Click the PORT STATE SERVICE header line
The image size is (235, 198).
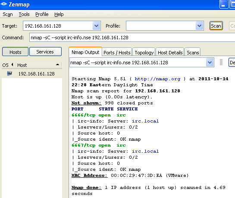click(104, 109)
